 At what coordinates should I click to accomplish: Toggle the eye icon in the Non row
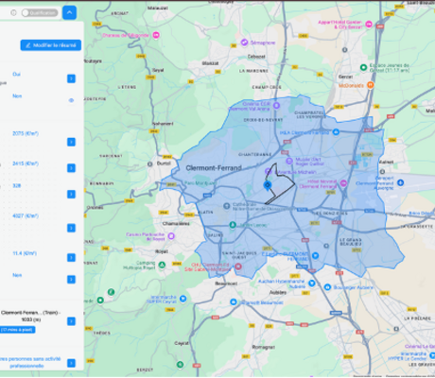click(71, 100)
